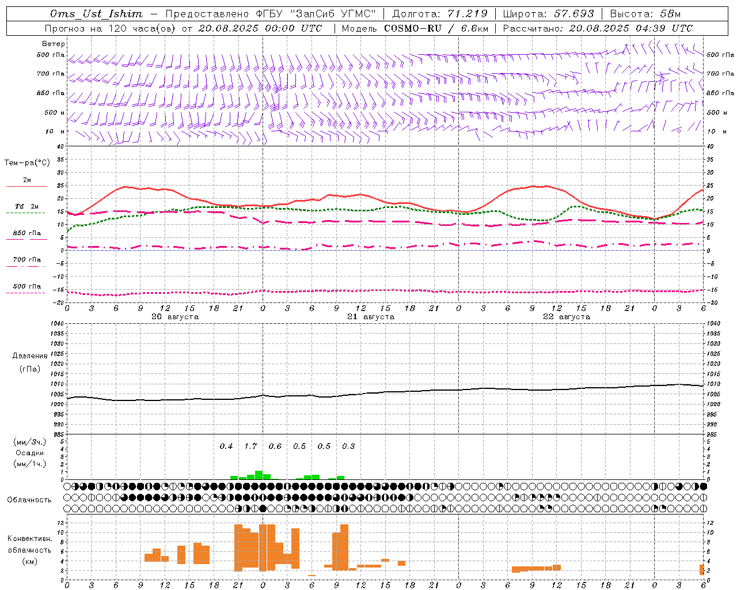Click the calm-wind circle symbol at 10 м
Image resolution: width=737 pixels, height=590 pixels.
pos(679,131)
